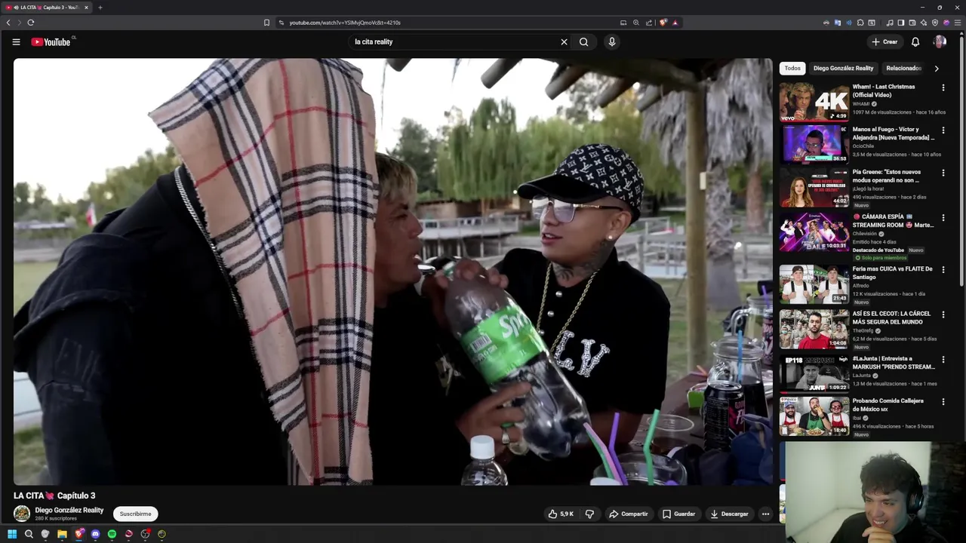Open options for ASÍ ES EL CECOT video
The height and width of the screenshot is (543, 966).
[x=943, y=314]
